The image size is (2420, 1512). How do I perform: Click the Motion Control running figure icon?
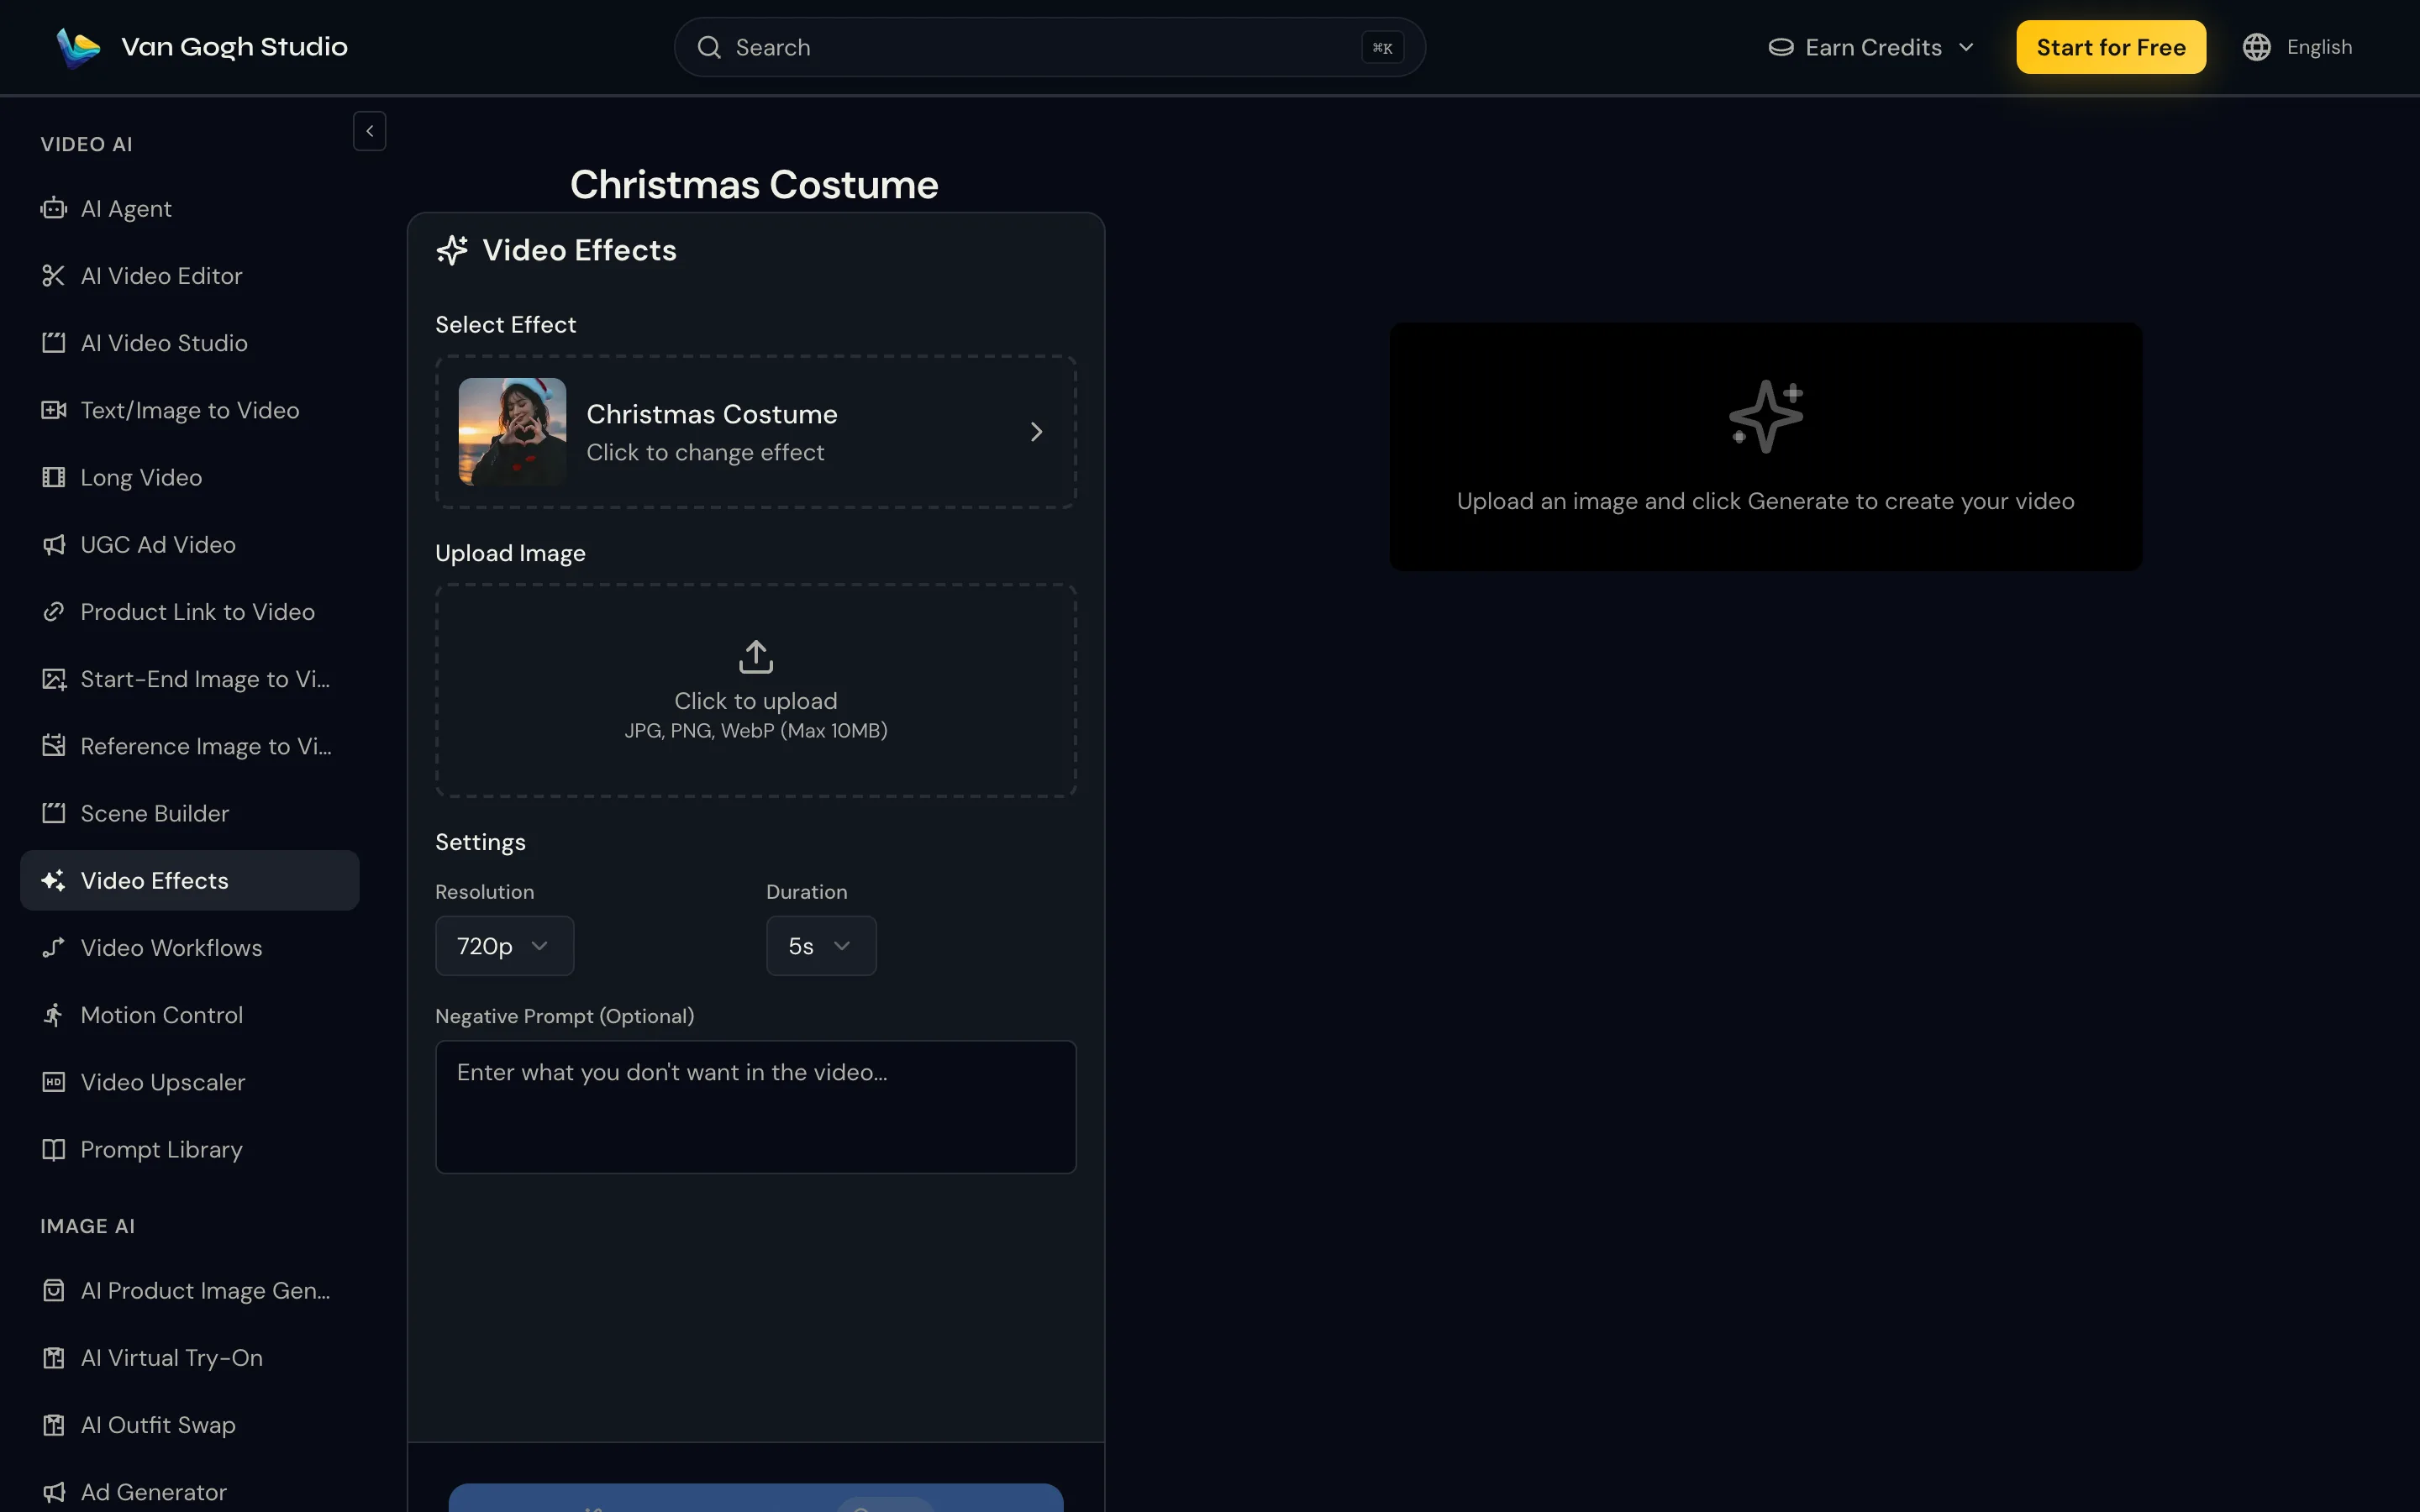coord(53,1015)
